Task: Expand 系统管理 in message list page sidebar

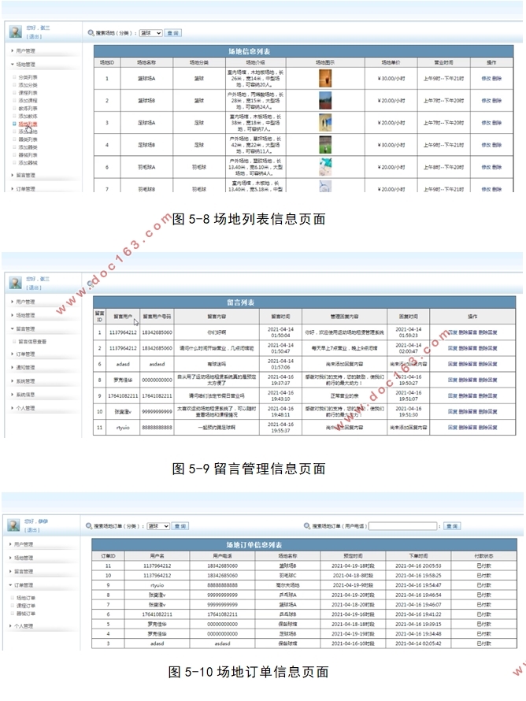Action: pos(25,381)
